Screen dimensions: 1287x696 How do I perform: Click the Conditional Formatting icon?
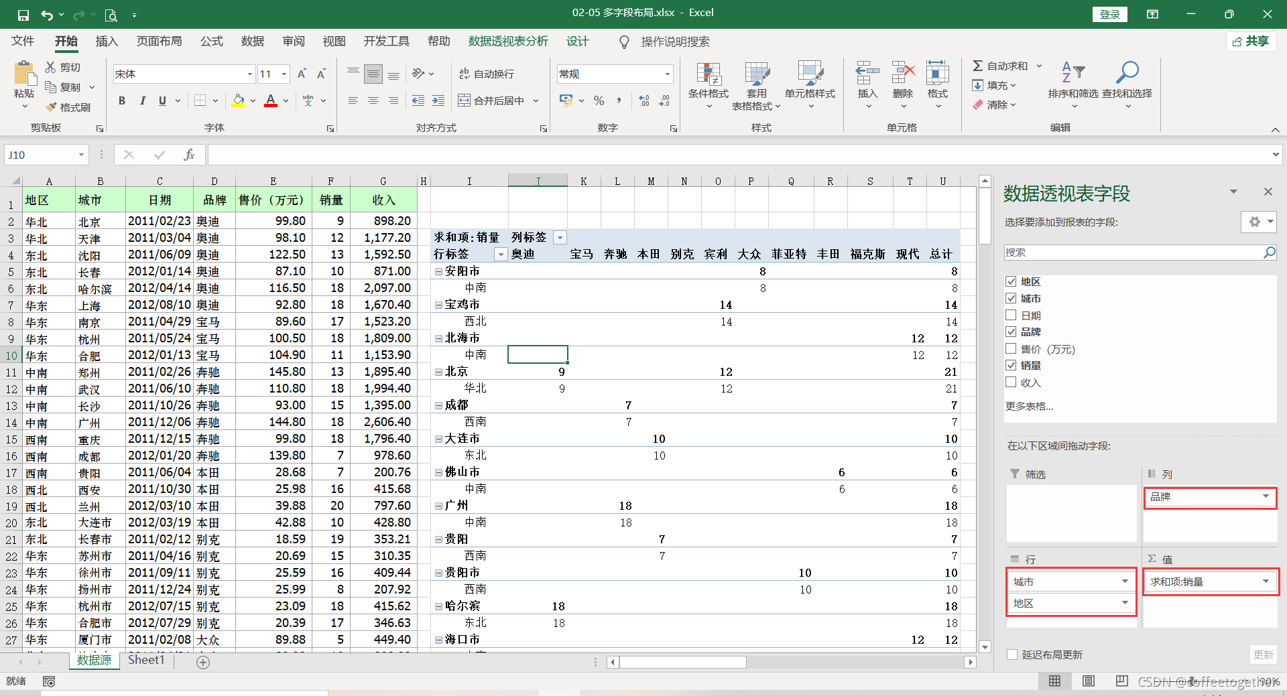[708, 74]
